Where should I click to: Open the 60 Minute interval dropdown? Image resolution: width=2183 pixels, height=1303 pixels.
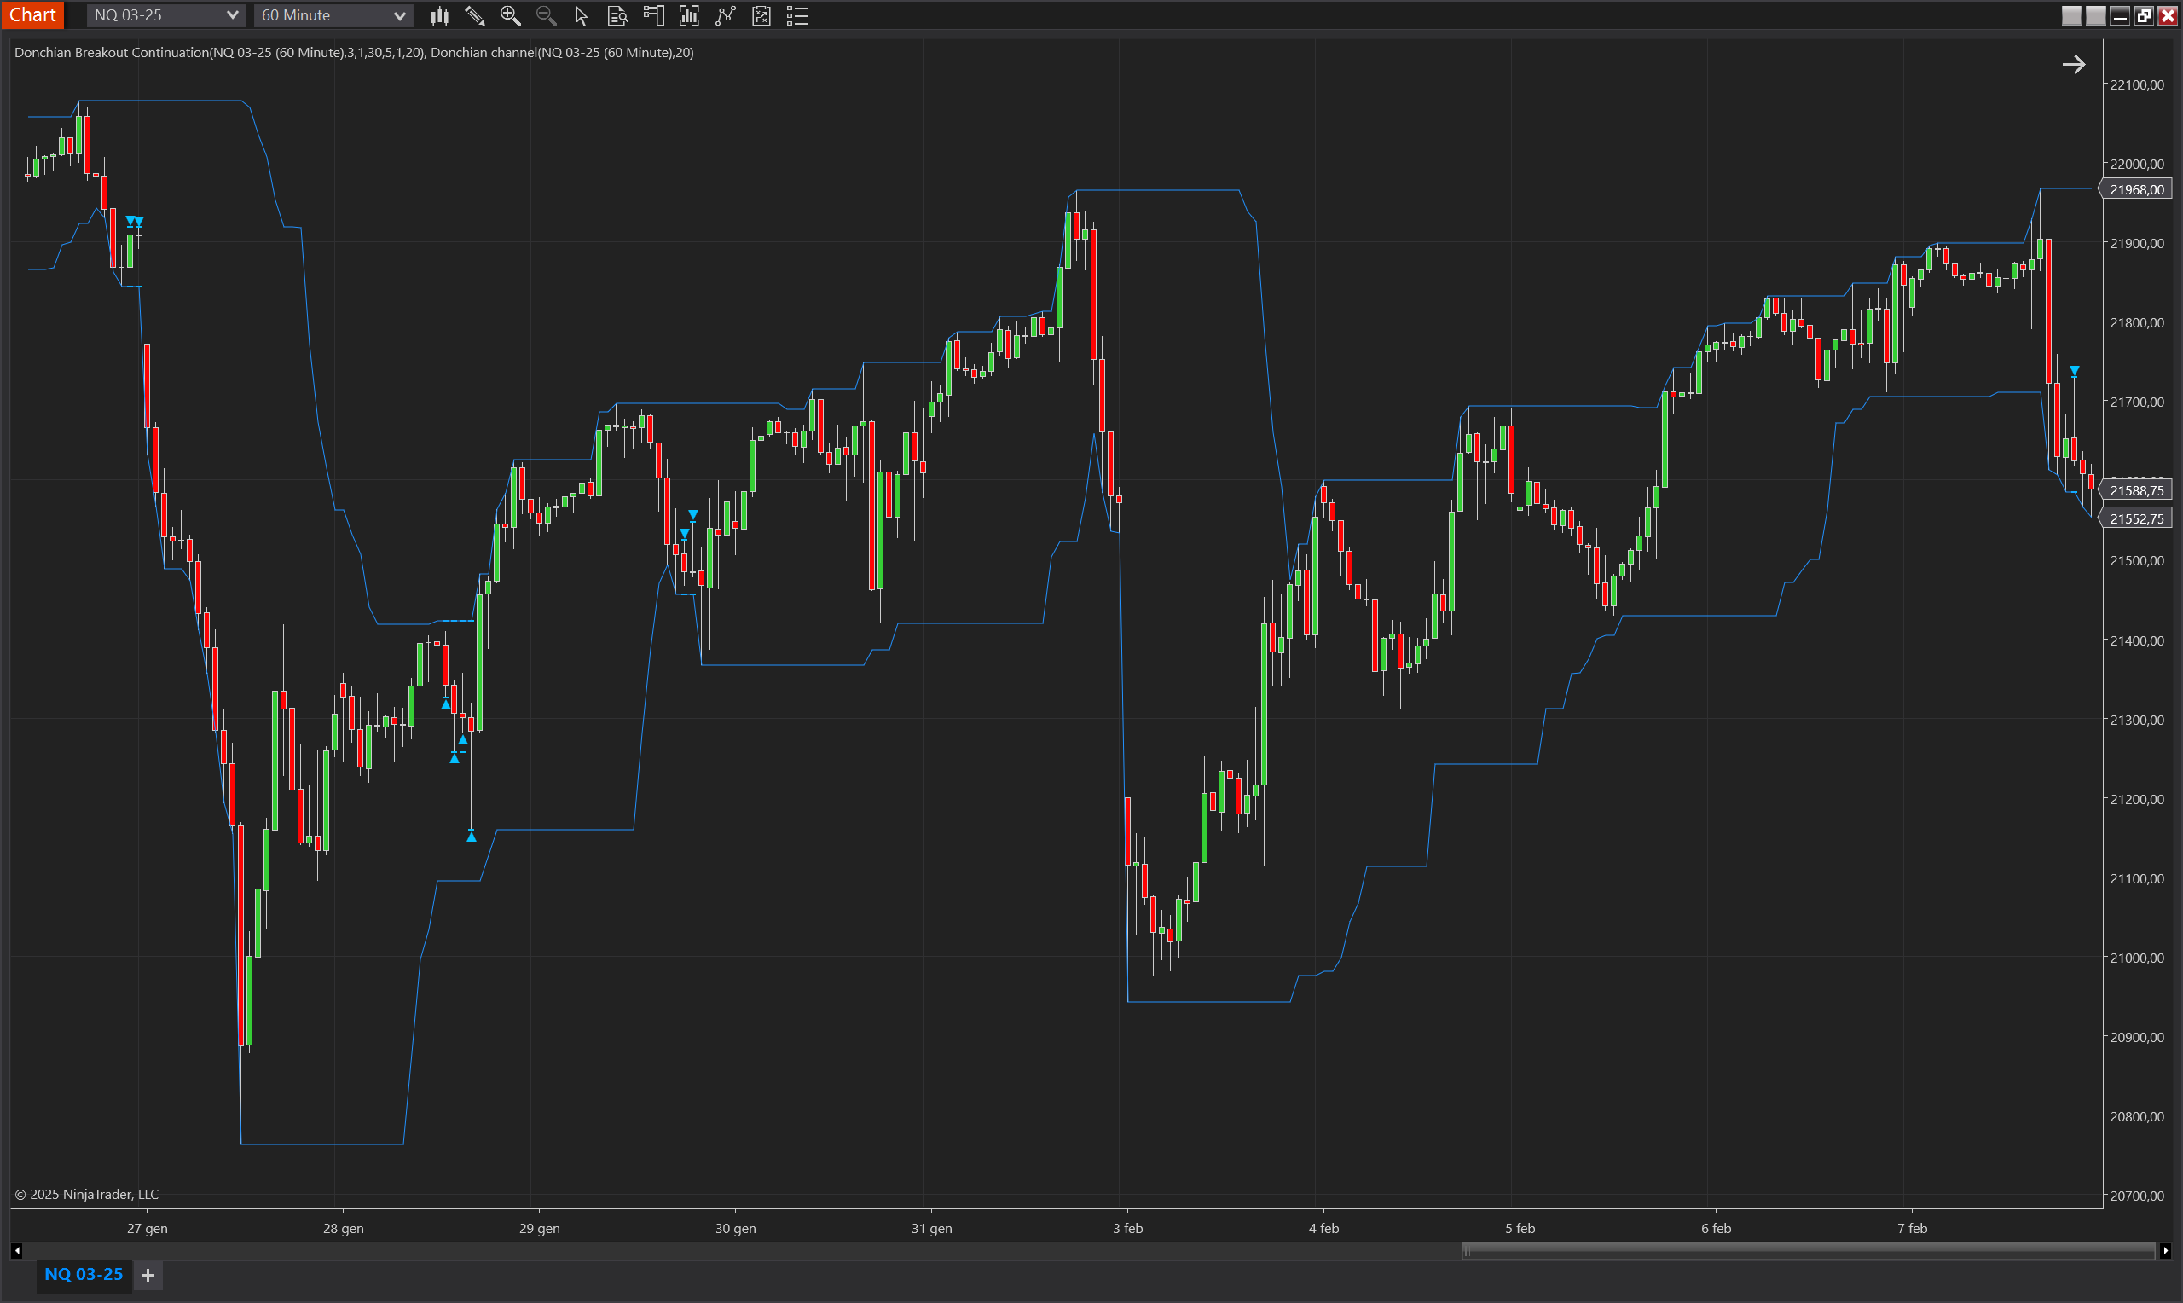(x=333, y=15)
